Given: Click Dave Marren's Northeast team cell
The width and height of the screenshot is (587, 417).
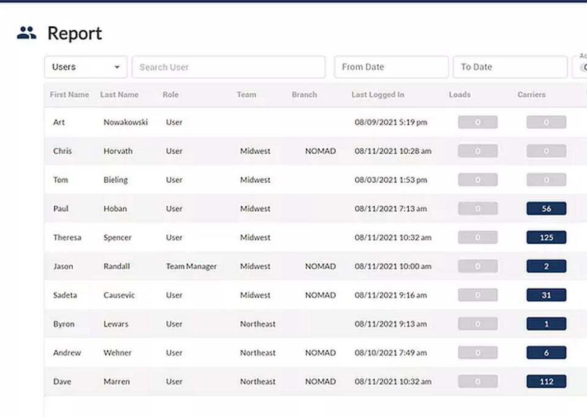Looking at the screenshot, I should [x=257, y=381].
